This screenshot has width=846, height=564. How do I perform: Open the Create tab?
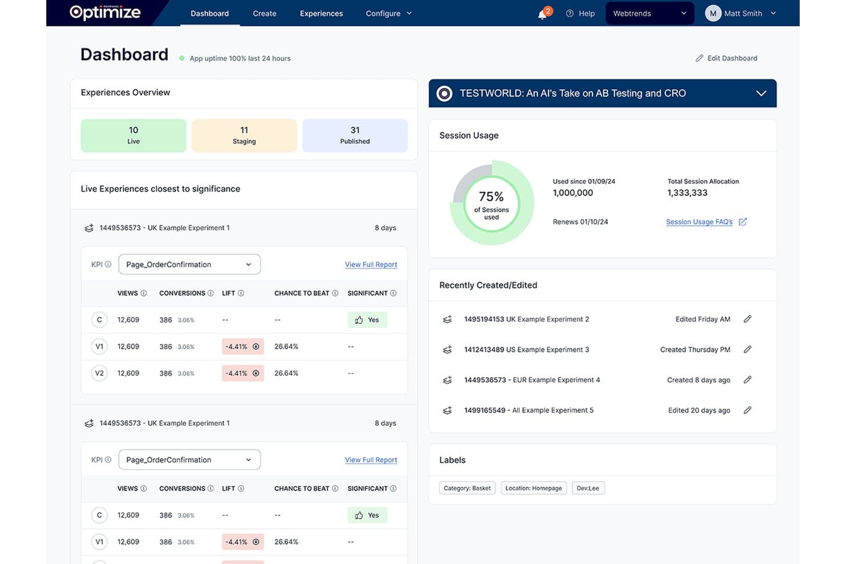pyautogui.click(x=265, y=13)
